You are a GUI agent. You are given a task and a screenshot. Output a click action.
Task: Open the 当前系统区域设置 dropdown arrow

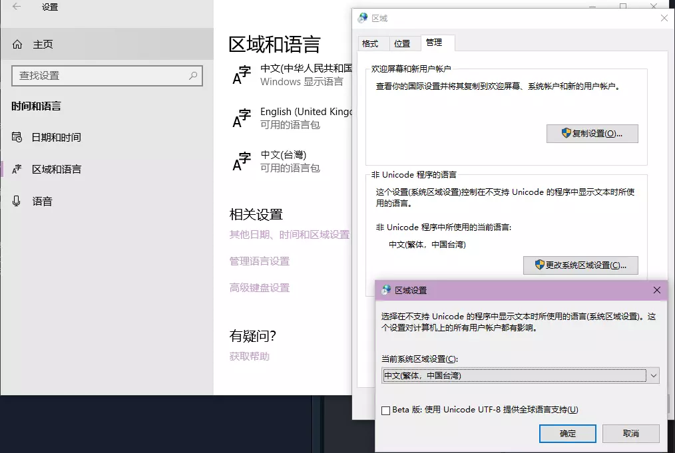tap(654, 376)
